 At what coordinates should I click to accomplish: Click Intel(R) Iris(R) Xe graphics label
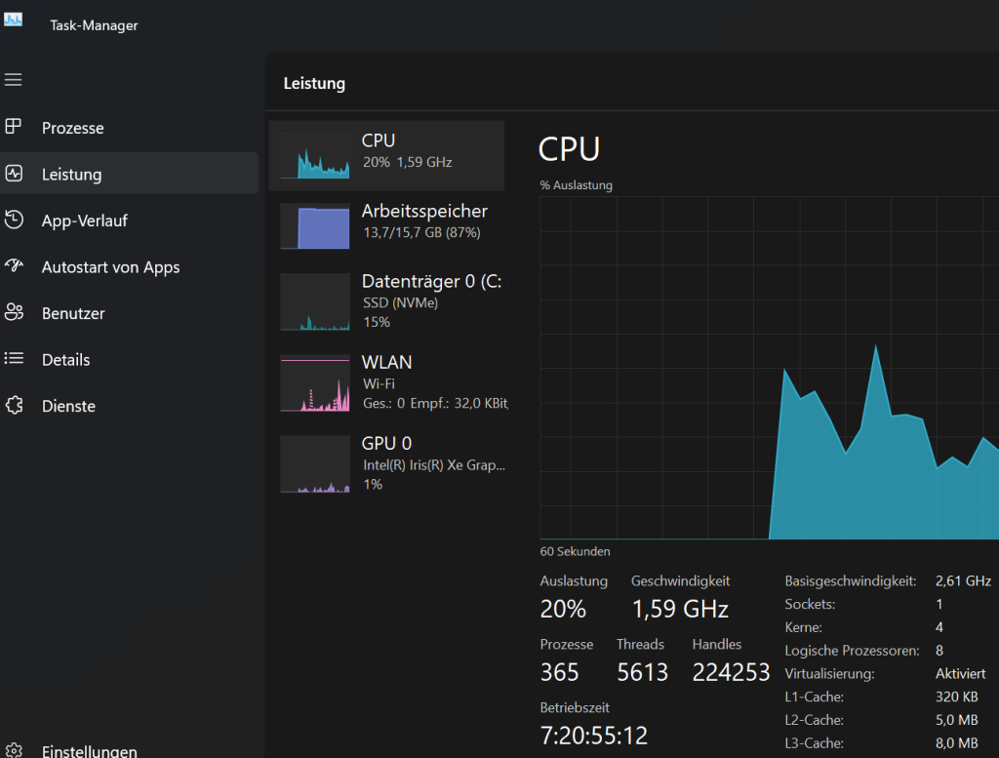point(434,465)
